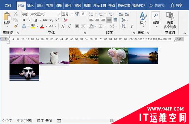Image resolution: width=189 pixels, height=124 pixels.
Task: Click the Paste clipboard icon
Action: tap(7, 17)
